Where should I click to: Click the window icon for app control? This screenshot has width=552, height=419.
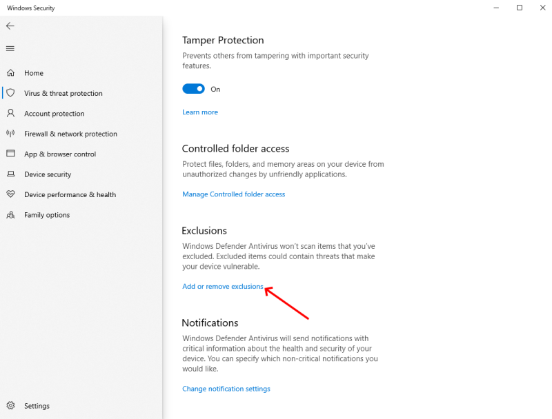pyautogui.click(x=11, y=153)
